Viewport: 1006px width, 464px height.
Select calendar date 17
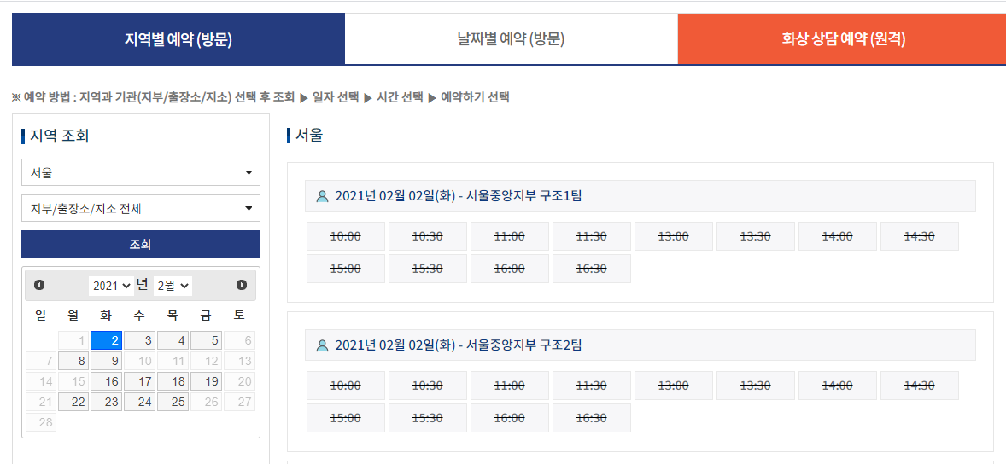point(140,381)
